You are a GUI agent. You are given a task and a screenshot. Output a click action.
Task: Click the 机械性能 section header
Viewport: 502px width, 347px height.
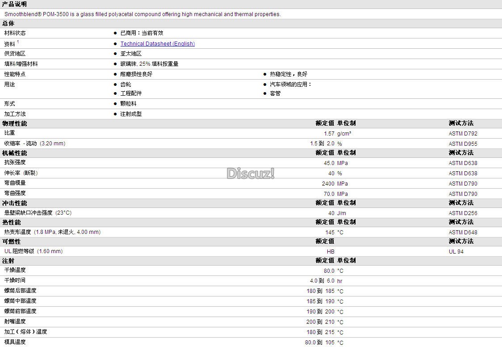(x=14, y=153)
